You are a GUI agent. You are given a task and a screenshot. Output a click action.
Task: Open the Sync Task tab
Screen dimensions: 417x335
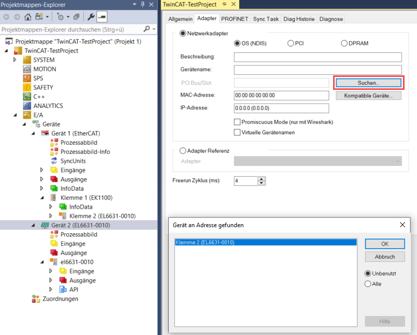pyautogui.click(x=265, y=19)
